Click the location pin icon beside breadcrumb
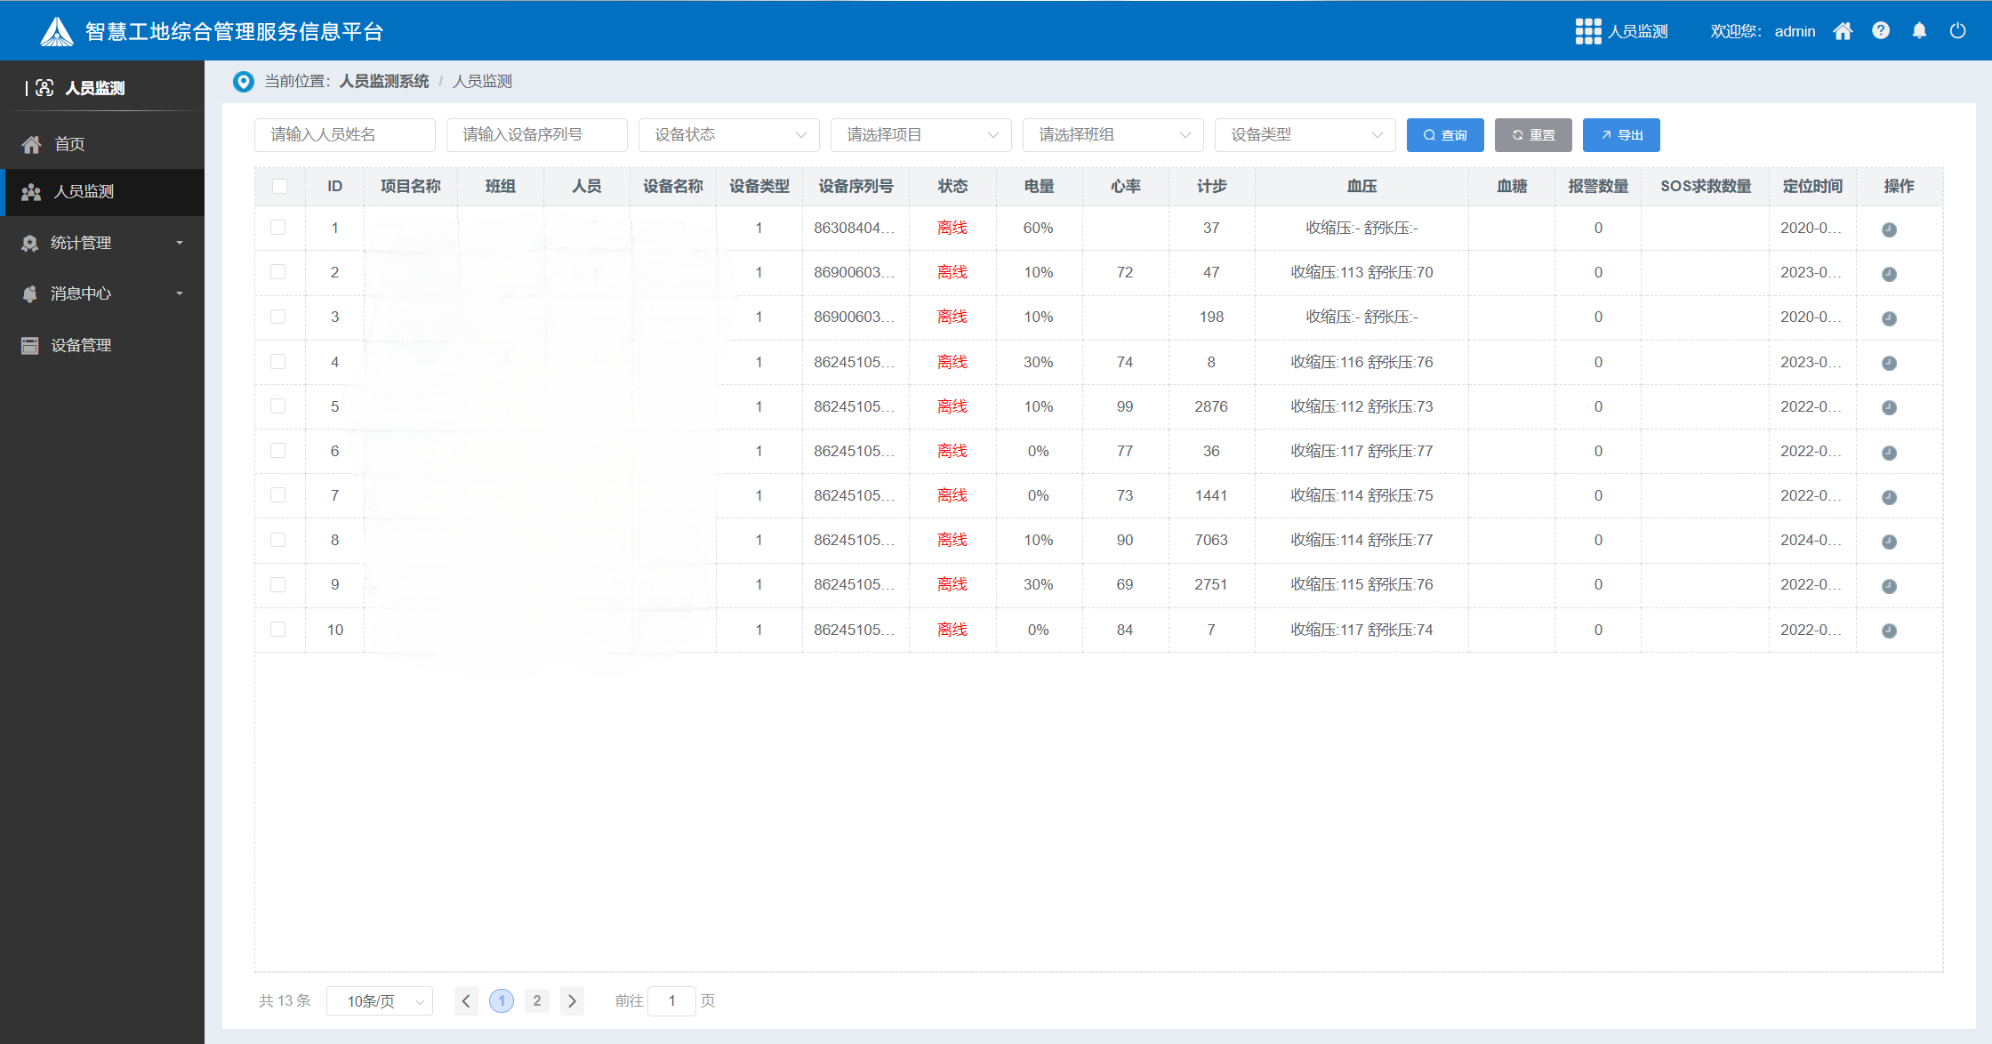 (244, 81)
